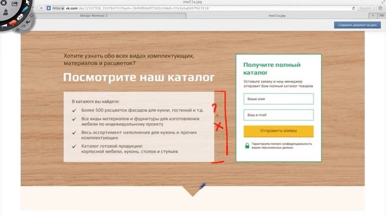The image size is (386, 217).
Task: Switch to the Design Workout 2 tab
Action: point(93,16)
